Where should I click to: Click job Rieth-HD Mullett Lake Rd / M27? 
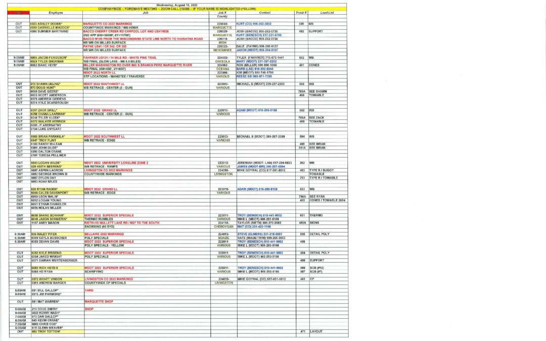tap(122, 223)
